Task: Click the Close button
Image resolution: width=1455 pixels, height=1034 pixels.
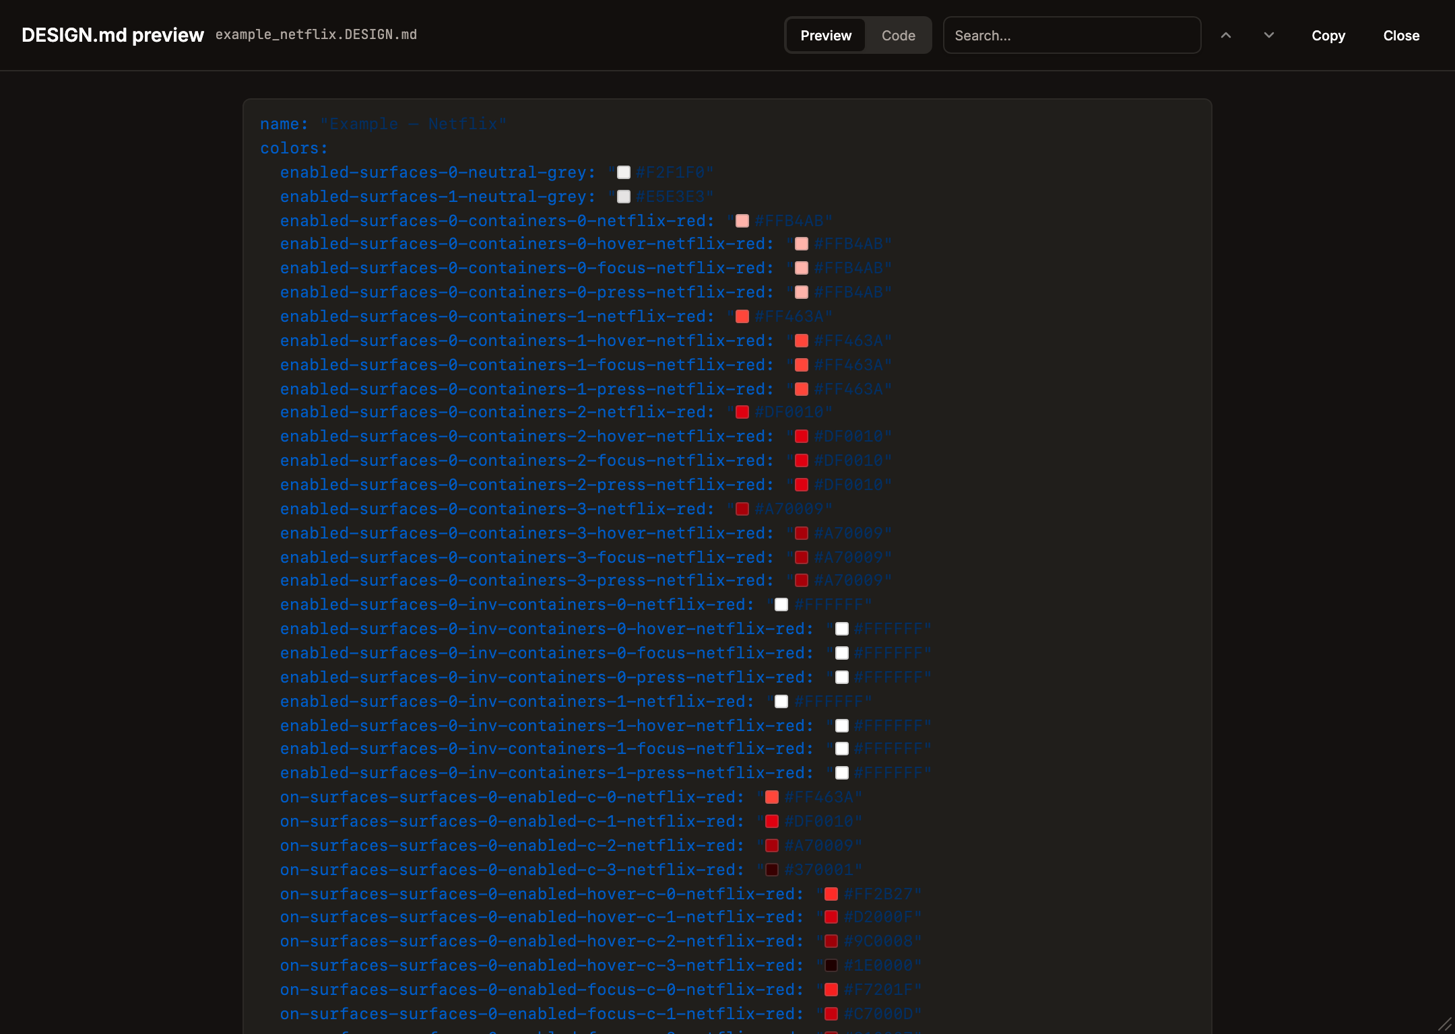Action: point(1401,36)
